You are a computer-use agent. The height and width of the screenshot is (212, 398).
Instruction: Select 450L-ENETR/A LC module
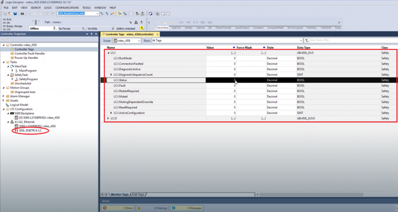point(30,130)
